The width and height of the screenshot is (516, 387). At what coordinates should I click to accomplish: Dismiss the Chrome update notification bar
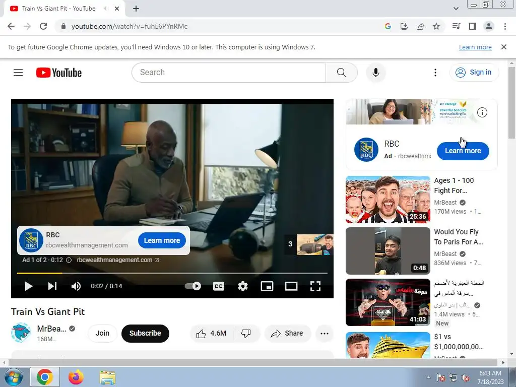point(503,47)
